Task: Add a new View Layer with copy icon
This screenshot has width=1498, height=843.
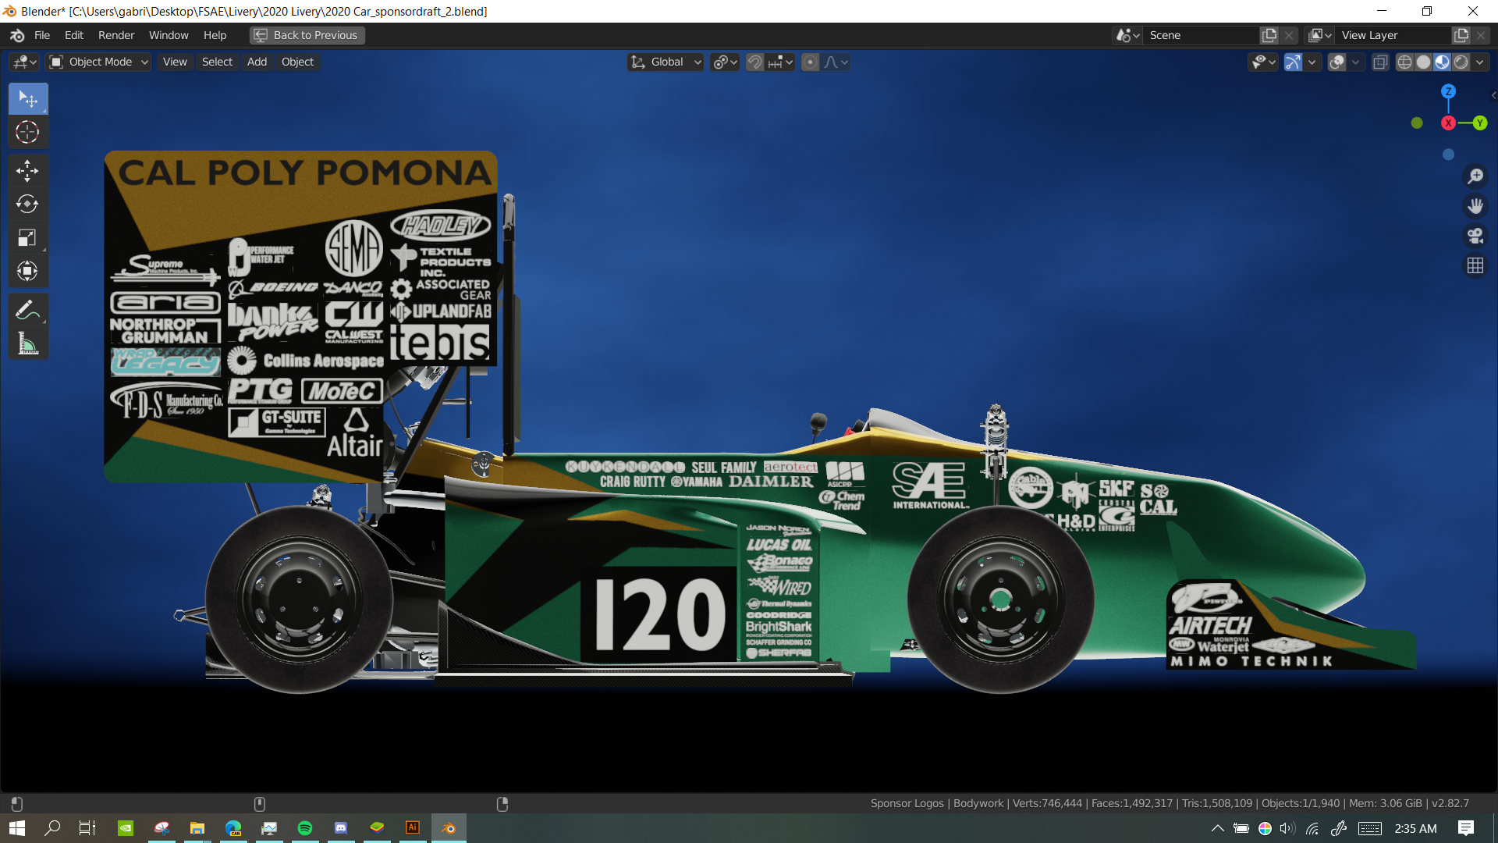Action: 1461,35
